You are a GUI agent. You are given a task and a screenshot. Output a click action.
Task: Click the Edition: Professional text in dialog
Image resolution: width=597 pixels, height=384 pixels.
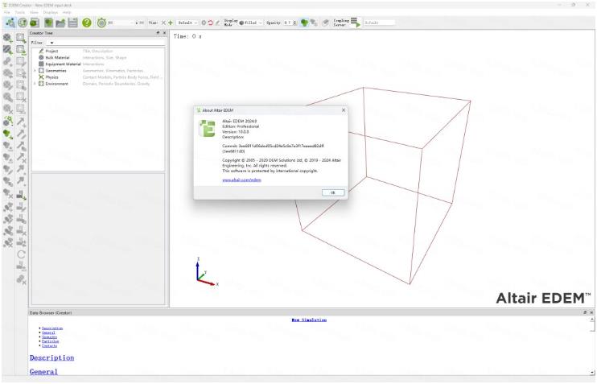coord(241,126)
